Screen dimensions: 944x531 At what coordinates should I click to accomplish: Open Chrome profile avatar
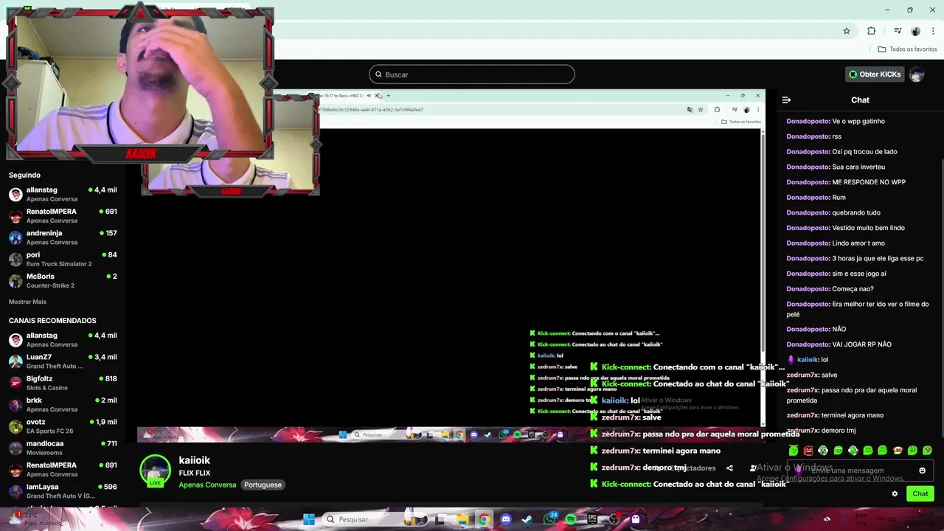(915, 31)
